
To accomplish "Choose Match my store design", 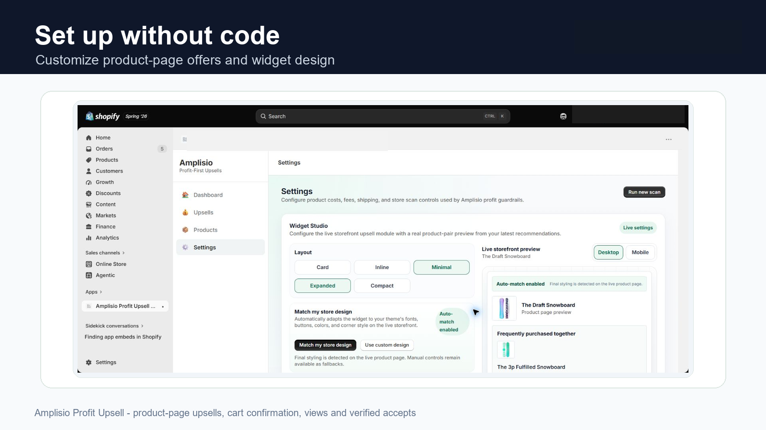I will coord(325,345).
